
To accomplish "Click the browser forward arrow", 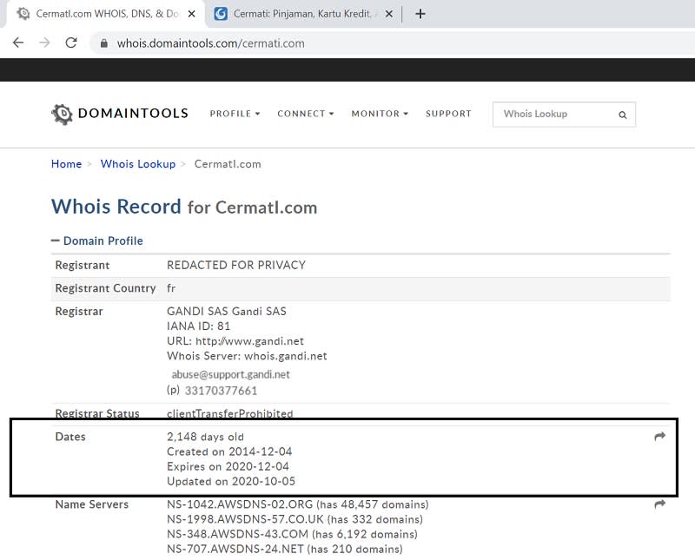I will coord(44,43).
